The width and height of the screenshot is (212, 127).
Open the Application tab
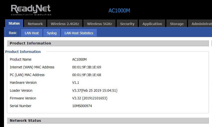click(x=152, y=24)
